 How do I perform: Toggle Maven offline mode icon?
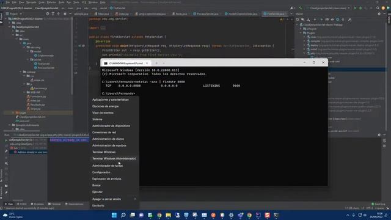(332, 20)
